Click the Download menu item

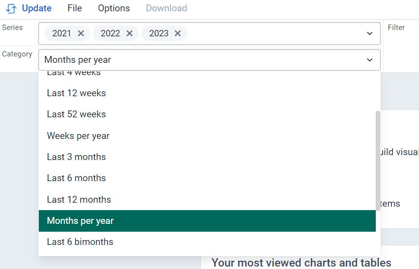tap(166, 8)
